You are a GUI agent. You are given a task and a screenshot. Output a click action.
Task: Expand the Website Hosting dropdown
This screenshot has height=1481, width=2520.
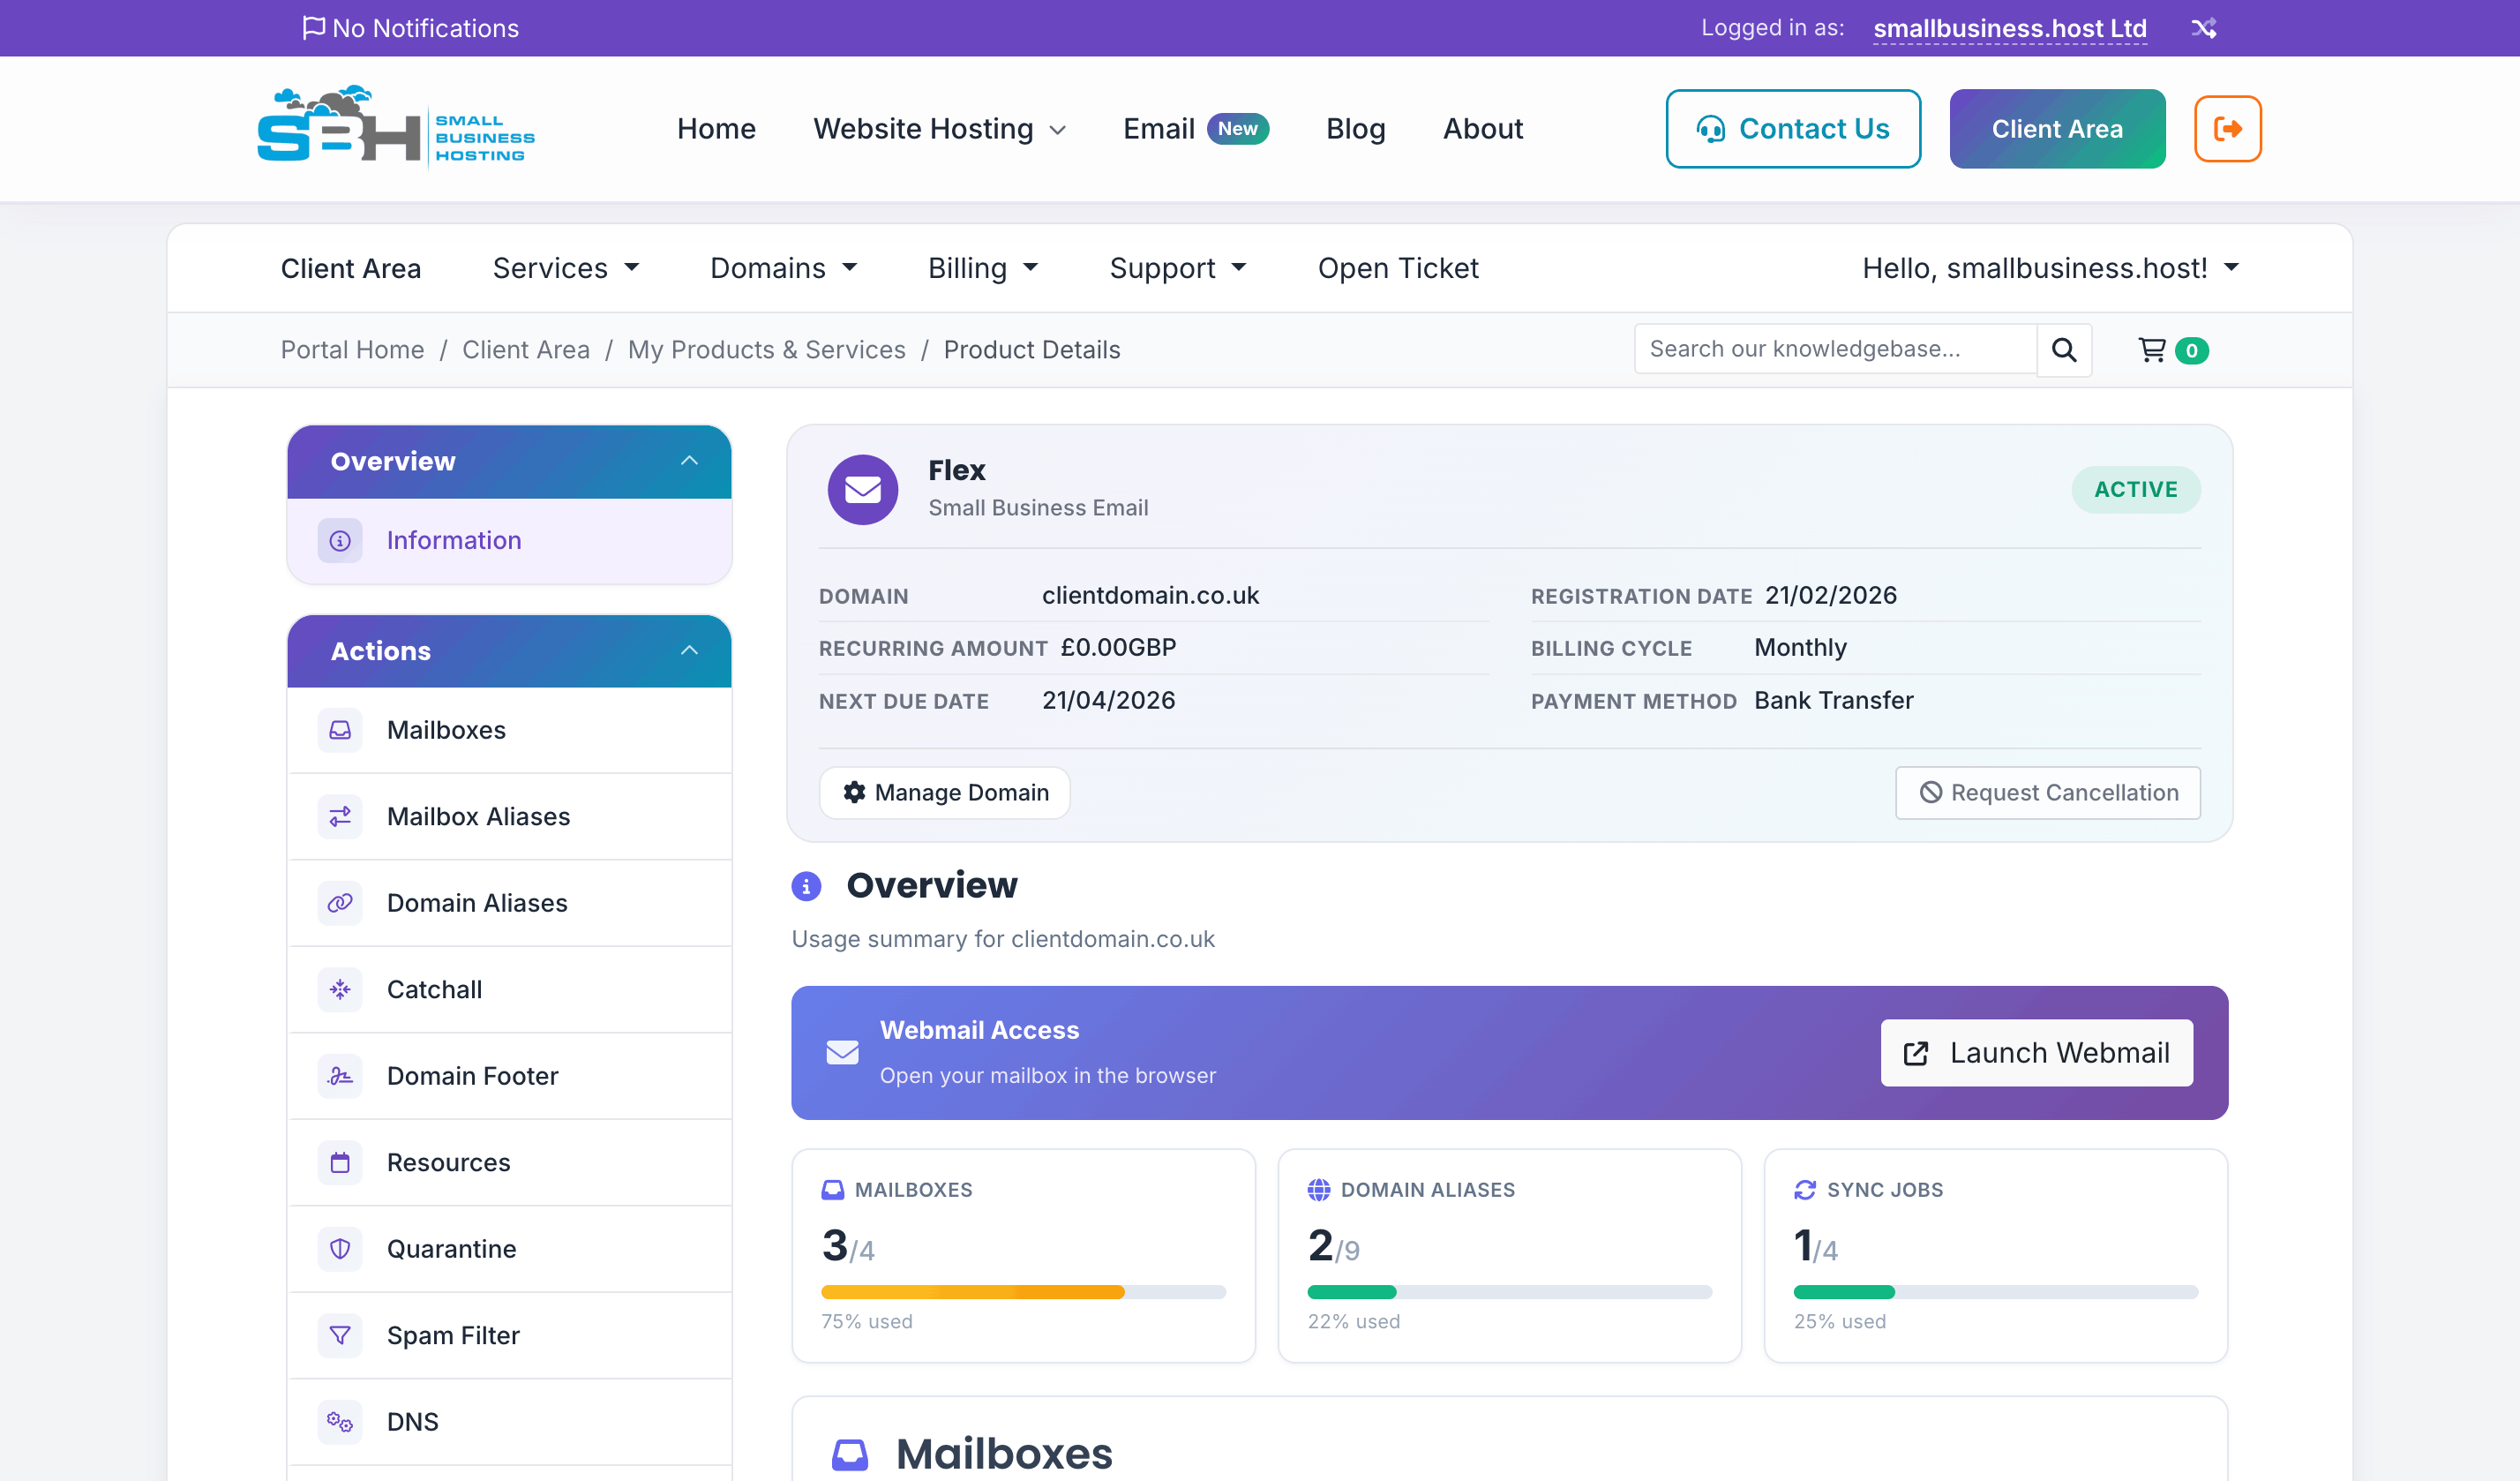(x=939, y=129)
